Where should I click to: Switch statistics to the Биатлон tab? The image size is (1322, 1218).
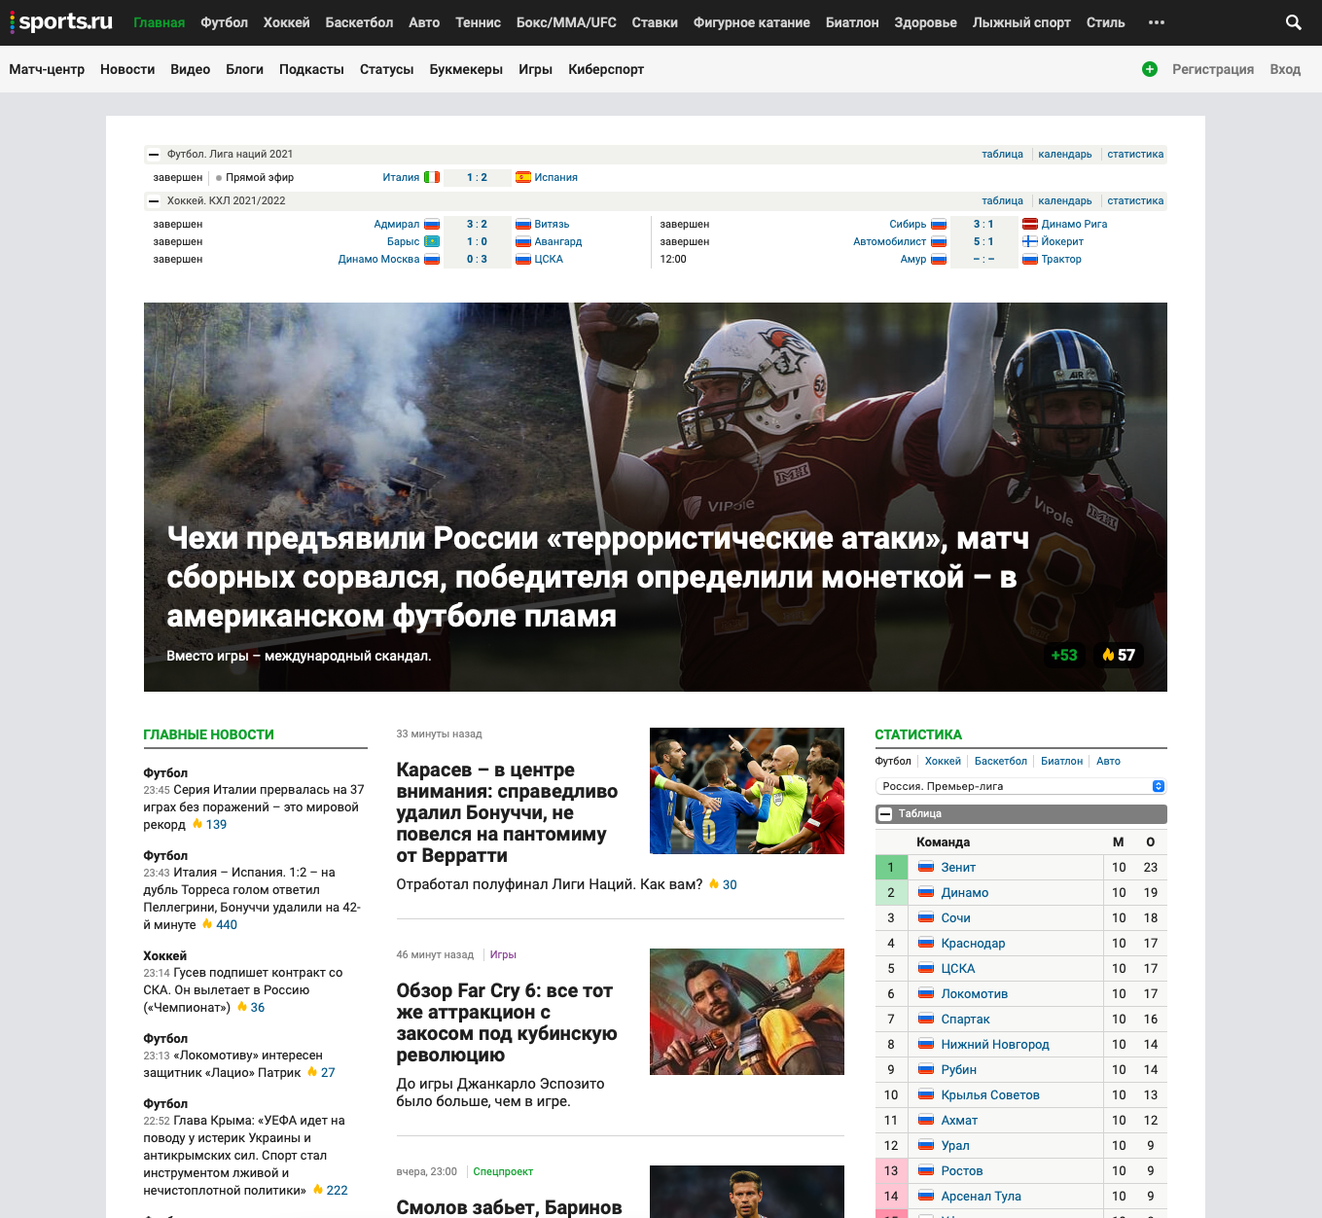(x=1061, y=761)
